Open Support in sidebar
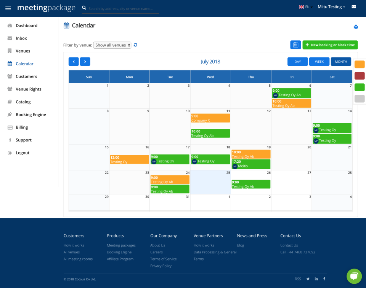The width and height of the screenshot is (366, 288). 24,140
